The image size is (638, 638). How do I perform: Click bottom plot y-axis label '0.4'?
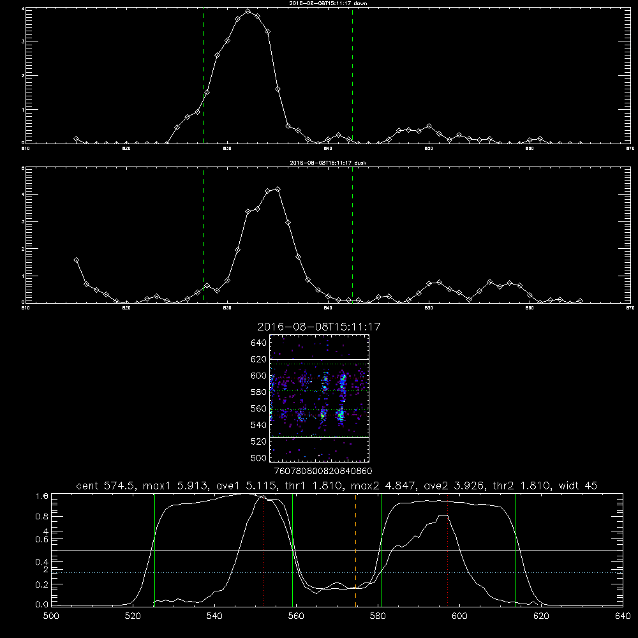coord(42,562)
